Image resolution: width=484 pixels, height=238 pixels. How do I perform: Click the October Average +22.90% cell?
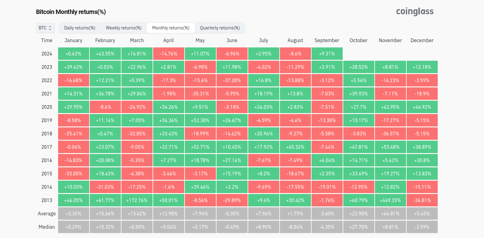click(x=358, y=214)
